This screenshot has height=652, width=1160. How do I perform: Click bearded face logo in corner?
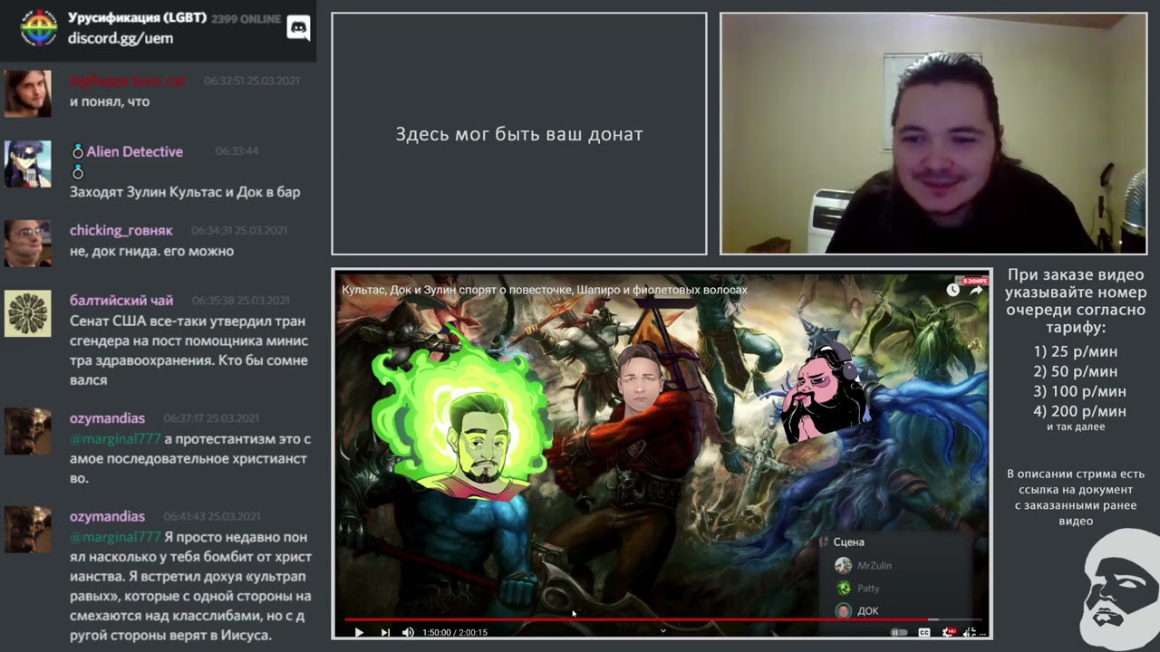click(1120, 590)
